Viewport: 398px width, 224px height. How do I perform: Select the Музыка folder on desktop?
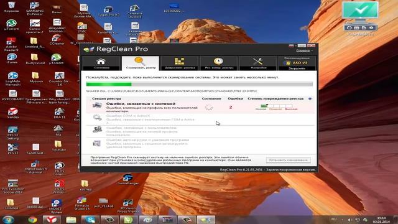point(35,77)
